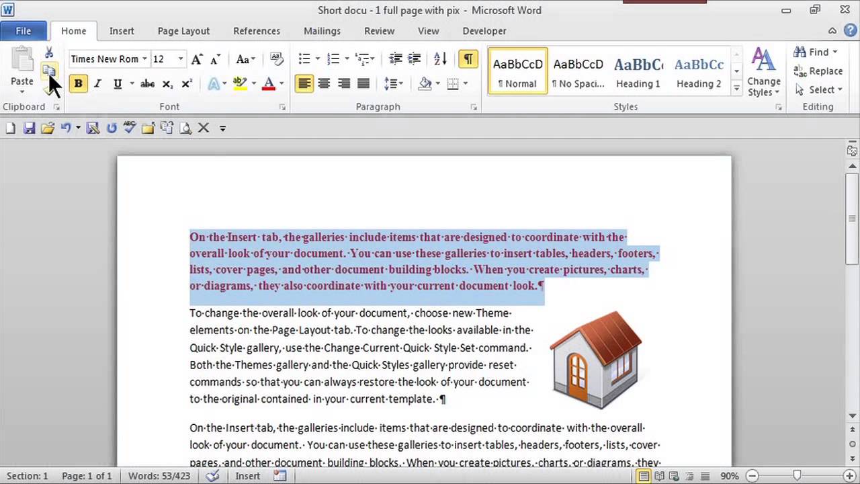Click Print Preview magnifier icon
This screenshot has width=860, height=484.
[185, 128]
